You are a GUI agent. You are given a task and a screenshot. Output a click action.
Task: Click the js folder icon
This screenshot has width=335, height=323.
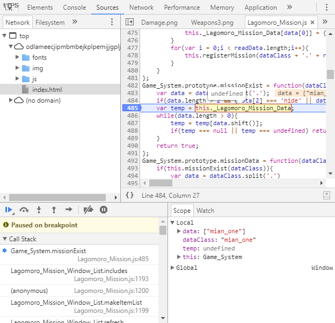coord(26,79)
